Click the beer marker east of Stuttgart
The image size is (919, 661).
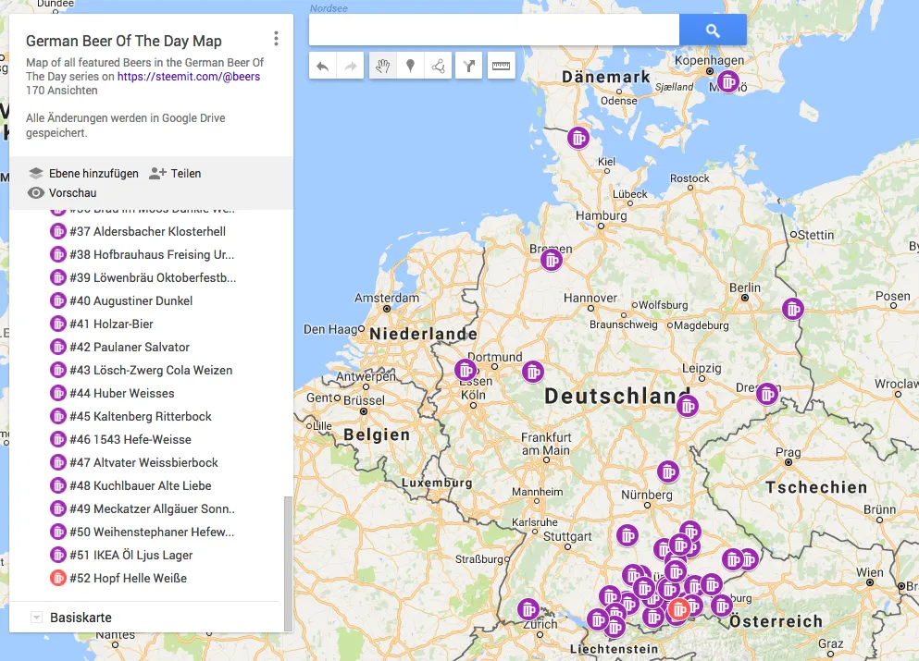coord(627,535)
